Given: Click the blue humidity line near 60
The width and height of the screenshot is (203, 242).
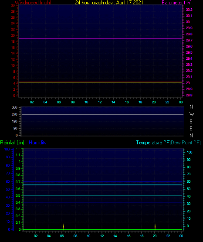Looking at the screenshot, I should click(x=102, y=182).
